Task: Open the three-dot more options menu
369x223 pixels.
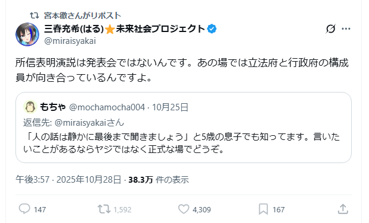Action: point(346,29)
